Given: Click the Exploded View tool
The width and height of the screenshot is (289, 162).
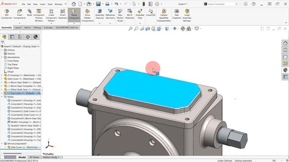Looking at the screenshot, I should coord(140,14).
